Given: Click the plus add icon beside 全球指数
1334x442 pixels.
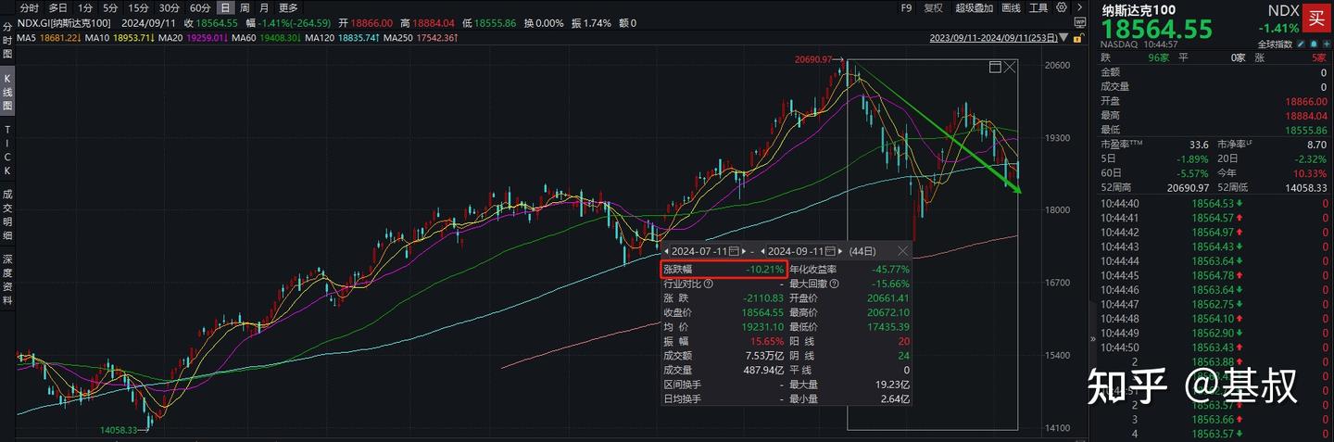Looking at the screenshot, I should point(1326,44).
